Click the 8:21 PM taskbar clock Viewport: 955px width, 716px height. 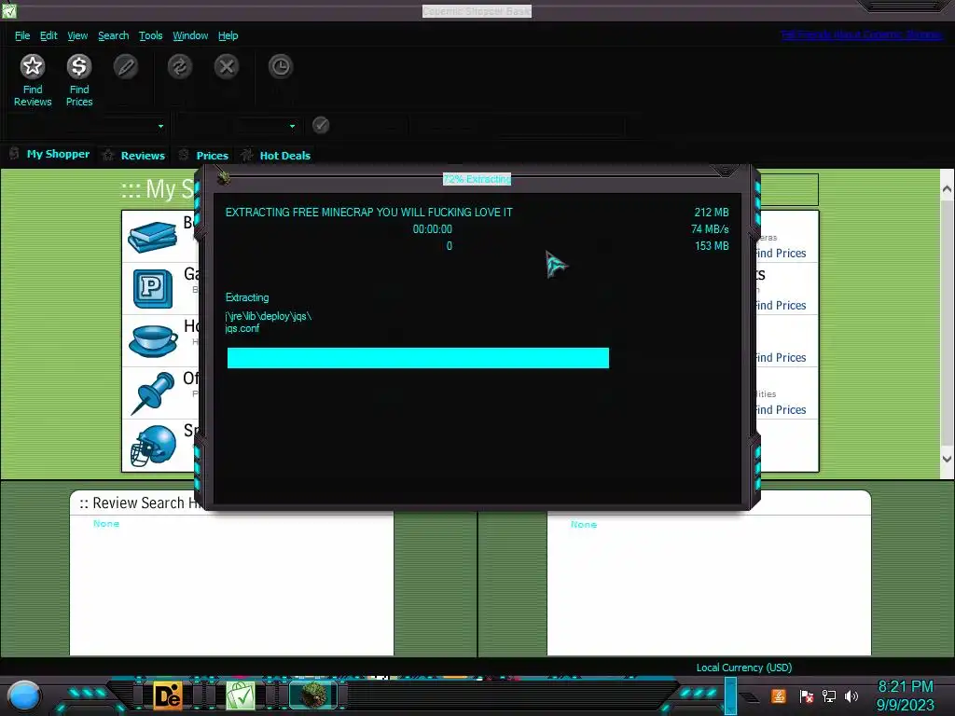click(x=905, y=687)
